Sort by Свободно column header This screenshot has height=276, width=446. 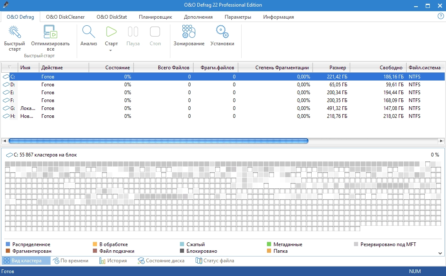click(378, 68)
